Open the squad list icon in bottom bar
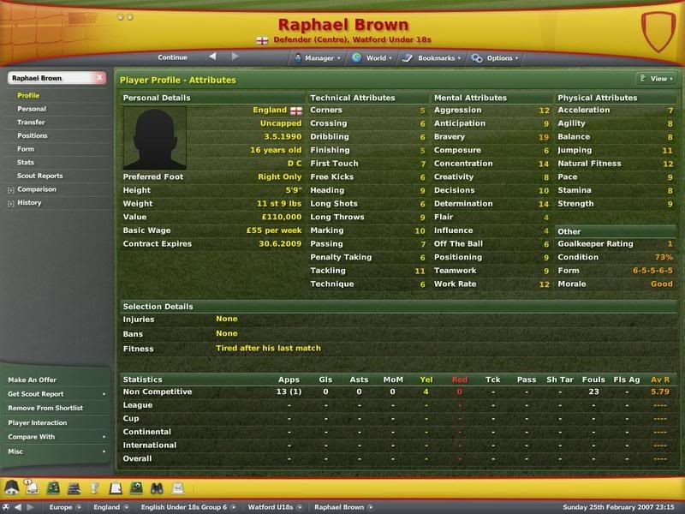The height and width of the screenshot is (514, 685). (74, 487)
